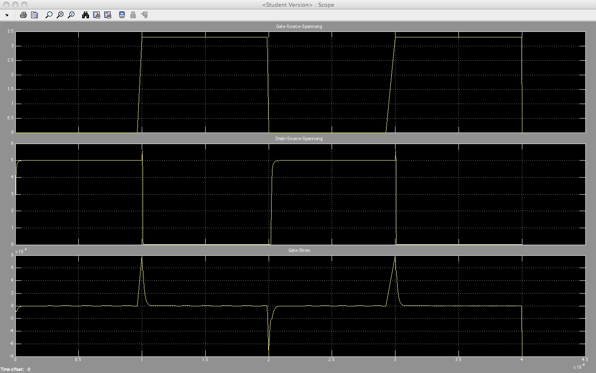Select the Zoom tool (plain magnifier)
Screen dimensions: 596x373
[49, 15]
